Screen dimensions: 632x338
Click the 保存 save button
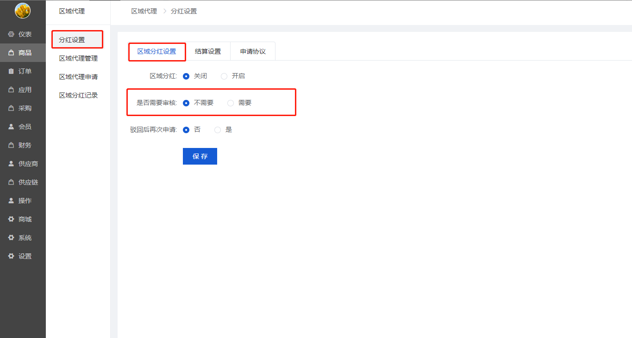200,156
